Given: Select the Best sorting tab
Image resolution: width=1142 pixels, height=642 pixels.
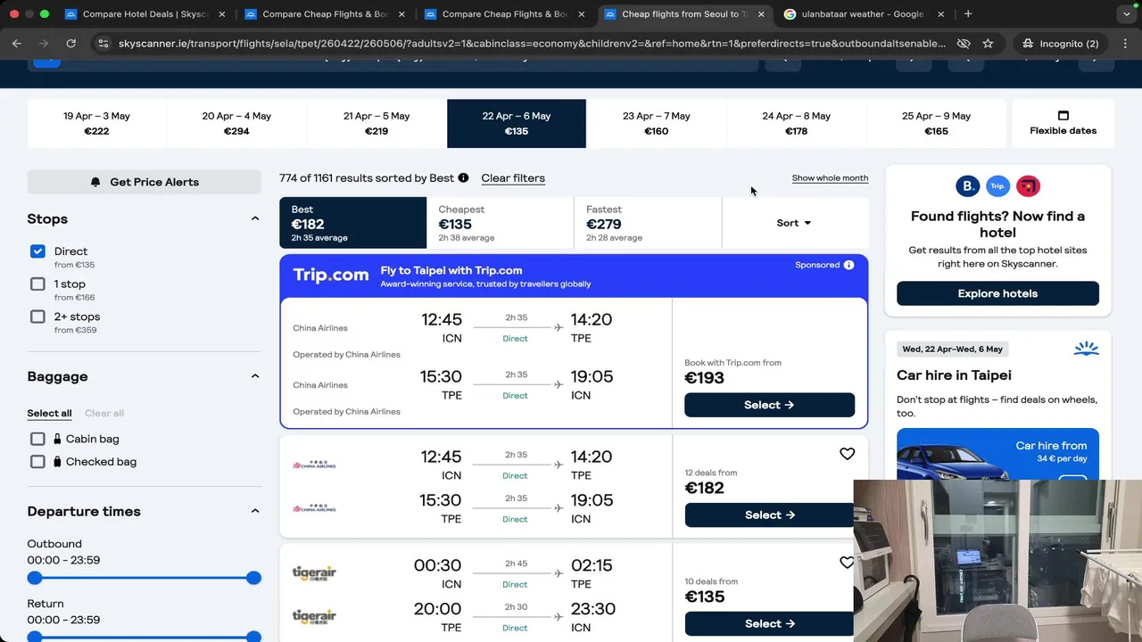Looking at the screenshot, I should tap(353, 223).
